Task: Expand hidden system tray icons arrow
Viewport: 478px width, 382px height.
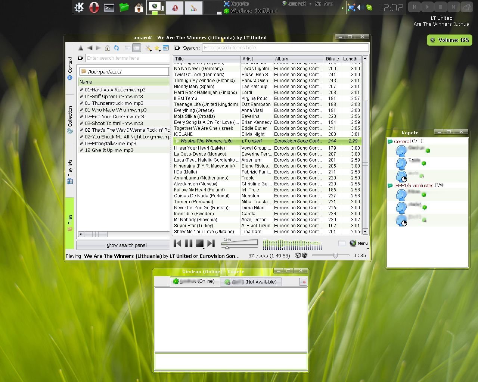Action: (342, 7)
